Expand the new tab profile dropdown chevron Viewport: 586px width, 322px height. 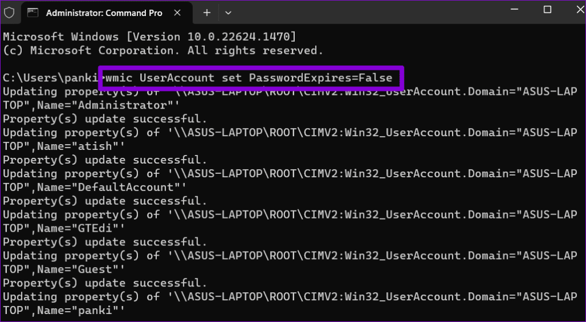[x=228, y=13]
